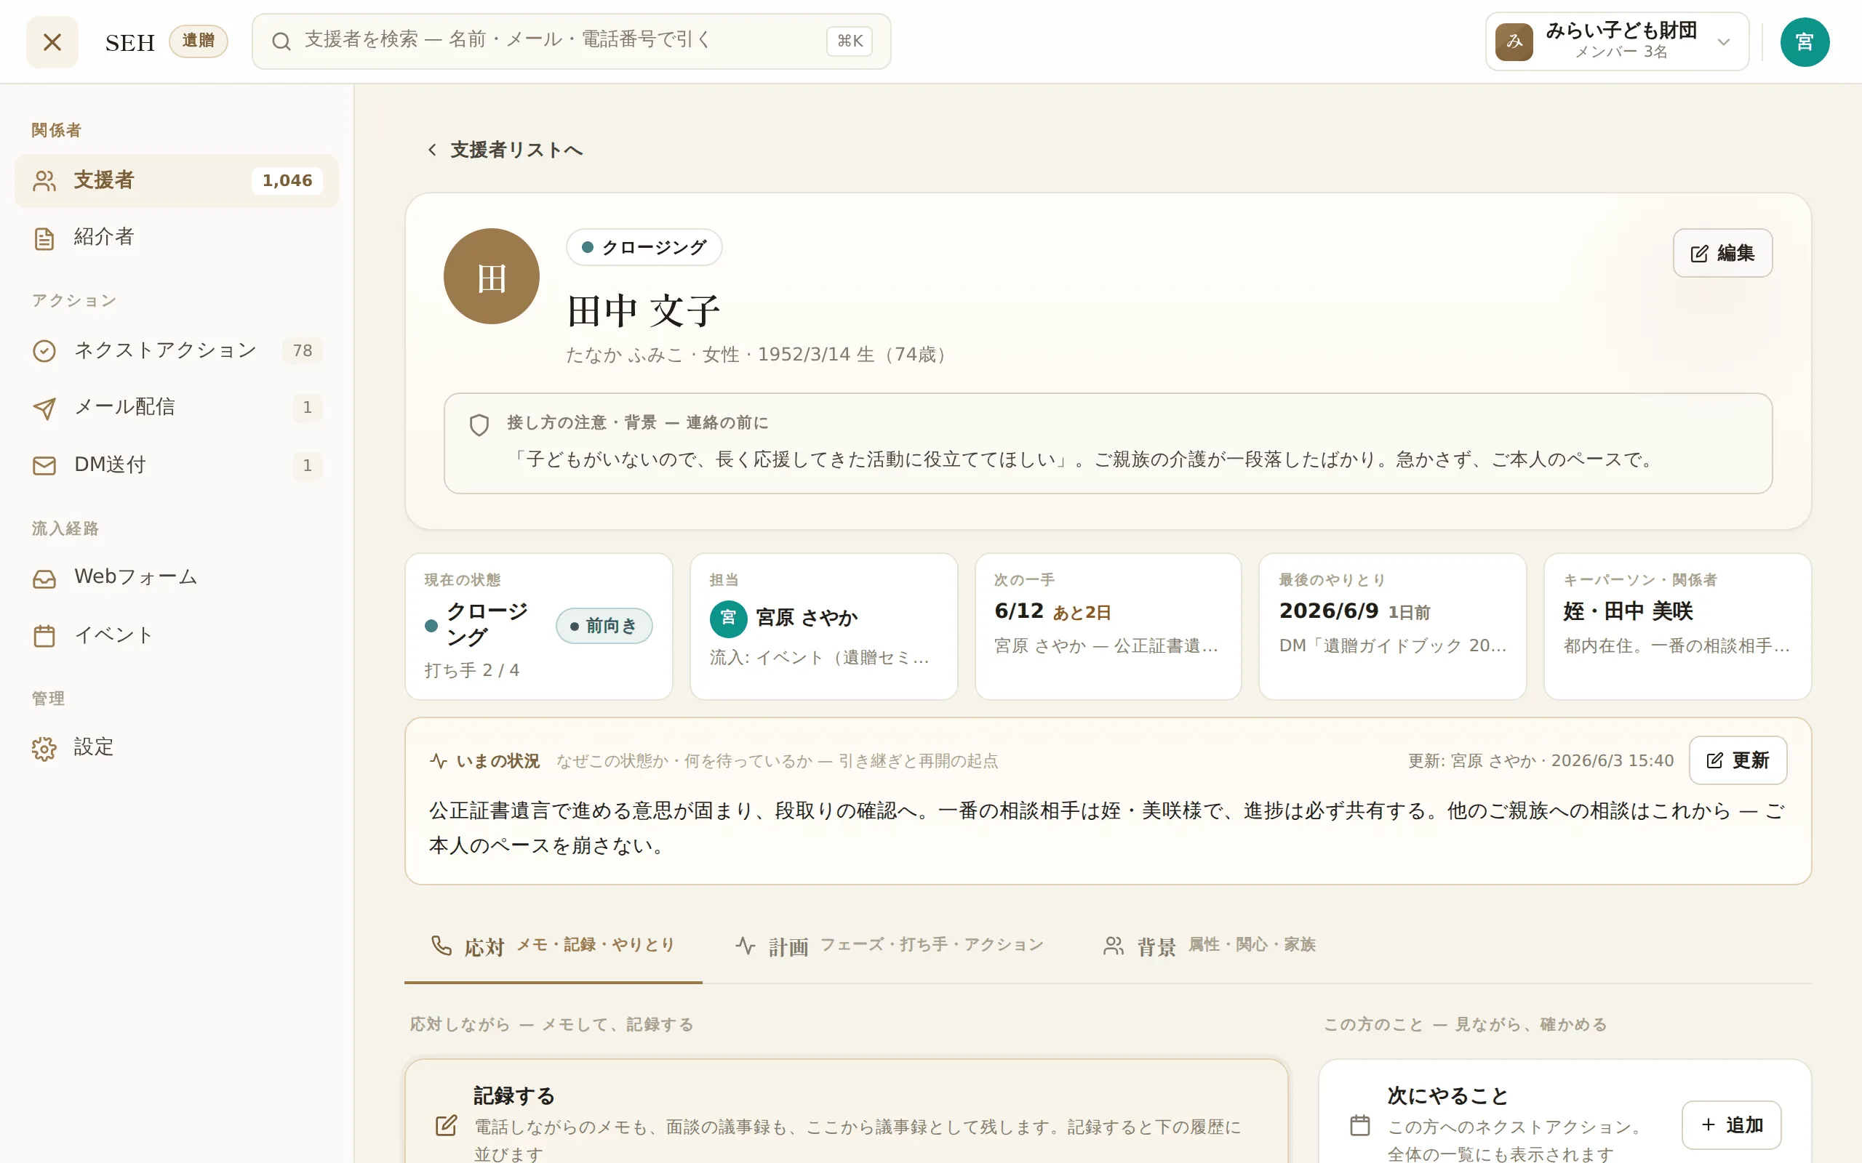Click the あと2日 label
Viewport: 1862px width, 1163px height.
1081,613
